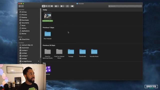Image resolution: width=160 pixels, height=90 pixels.
Task: Select the Youtube Music folder
Action: (x=94, y=53)
